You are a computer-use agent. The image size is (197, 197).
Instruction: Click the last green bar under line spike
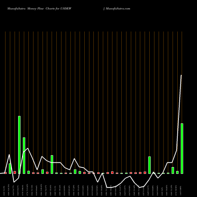click(182, 149)
